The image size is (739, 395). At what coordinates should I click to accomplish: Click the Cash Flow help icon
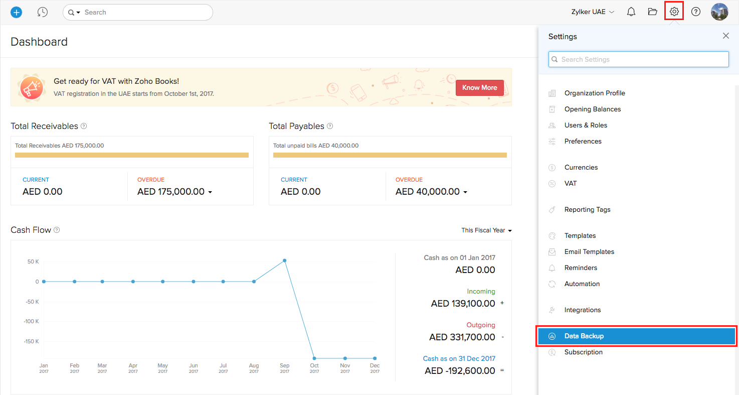click(57, 230)
